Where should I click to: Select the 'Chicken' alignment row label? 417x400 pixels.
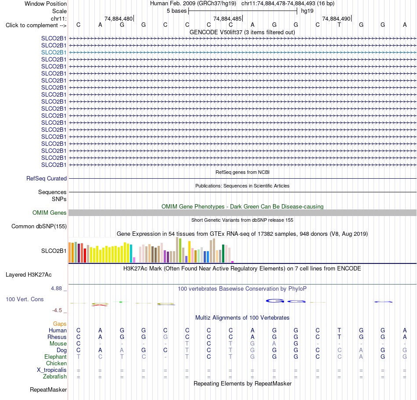pyautogui.click(x=56, y=363)
